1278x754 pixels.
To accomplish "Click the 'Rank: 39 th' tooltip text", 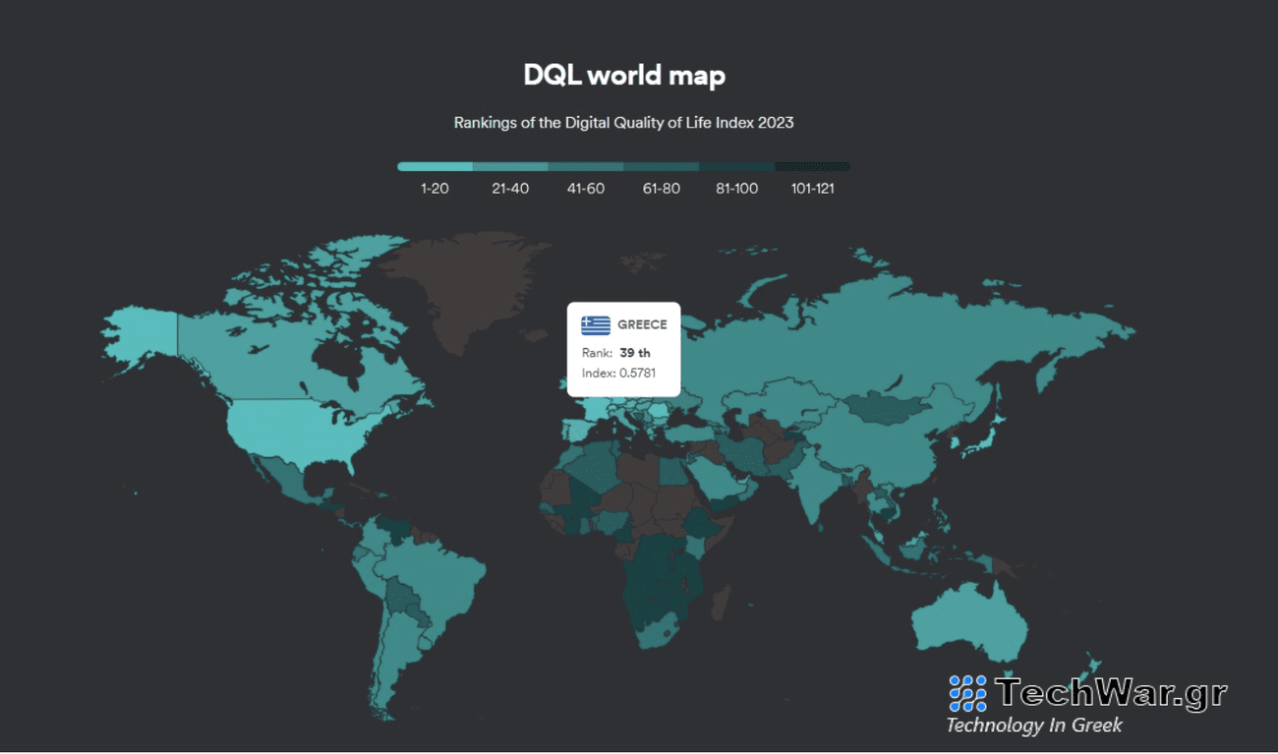I will point(616,353).
